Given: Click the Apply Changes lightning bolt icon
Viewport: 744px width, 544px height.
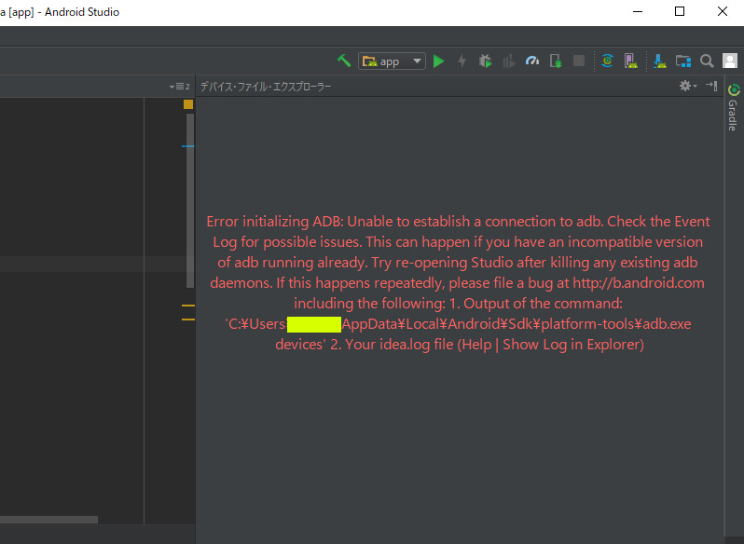Looking at the screenshot, I should pyautogui.click(x=462, y=61).
